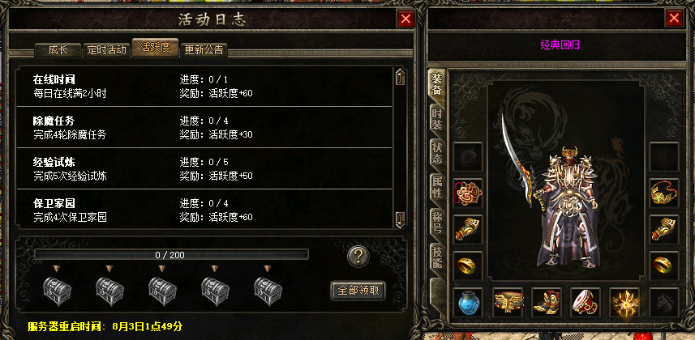Click the 0/200 activity progress bar
The height and width of the screenshot is (340, 695).
(171, 254)
